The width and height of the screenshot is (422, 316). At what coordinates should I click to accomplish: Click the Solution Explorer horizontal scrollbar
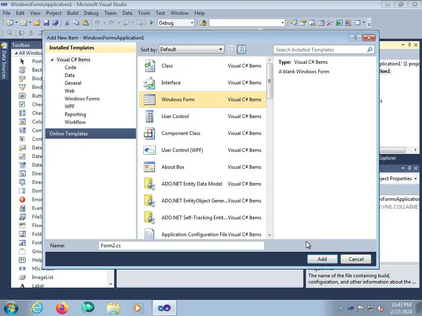392,150
